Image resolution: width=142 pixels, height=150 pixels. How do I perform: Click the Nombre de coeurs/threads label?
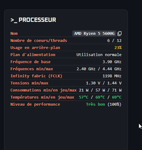[x=39, y=41]
